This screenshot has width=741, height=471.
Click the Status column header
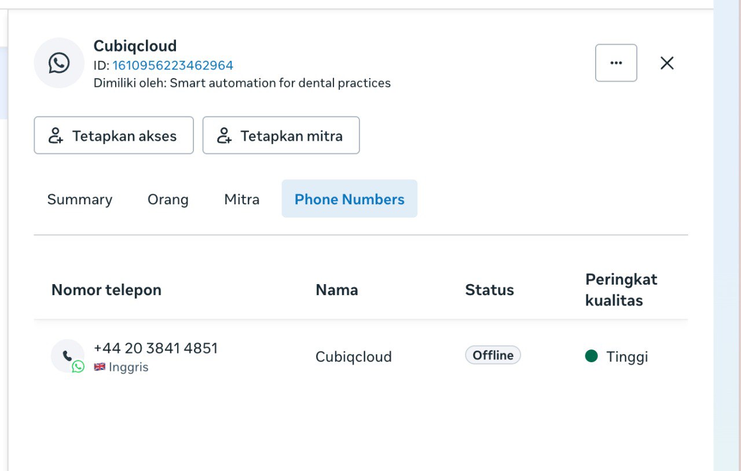(489, 290)
